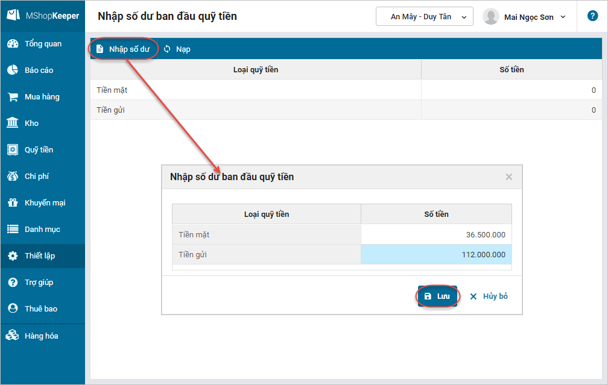Click the user avatar picture
The image size is (608, 385).
[490, 17]
